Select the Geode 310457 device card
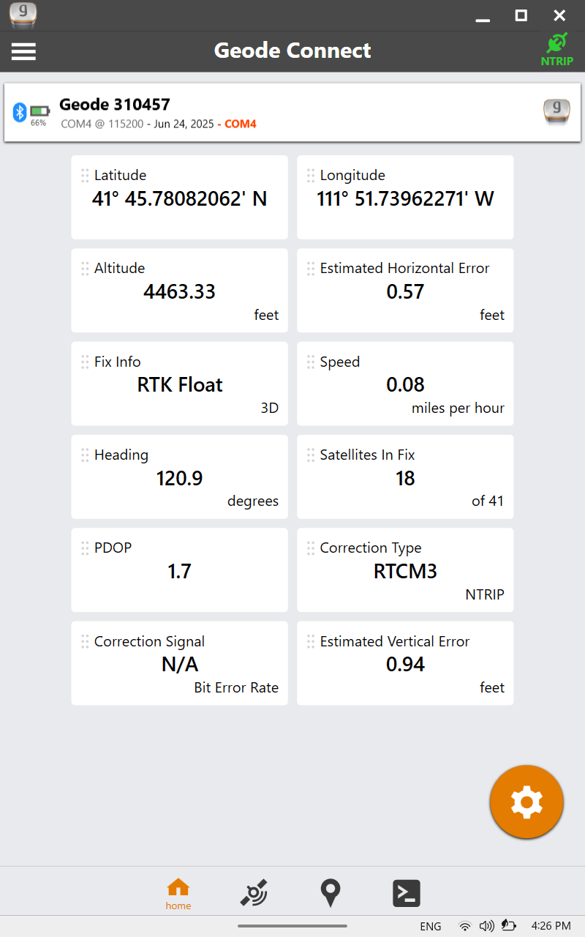The image size is (585, 937). (x=292, y=113)
